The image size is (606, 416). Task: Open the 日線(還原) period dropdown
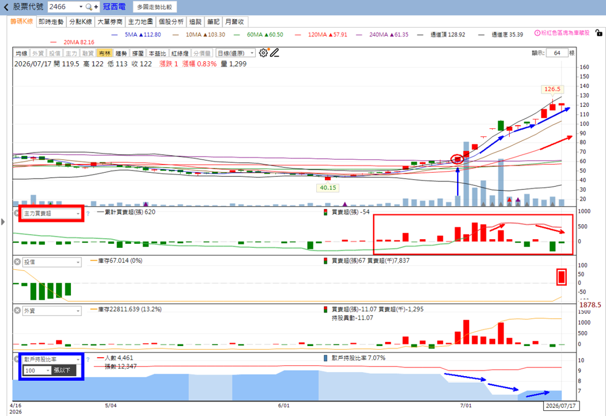click(235, 53)
